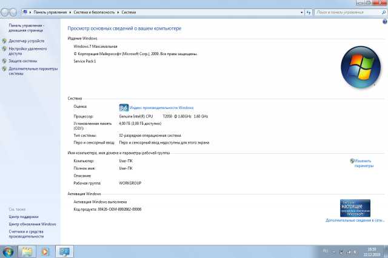Click the Service Pack 1 text
This screenshot has width=388, height=258.
click(85, 61)
